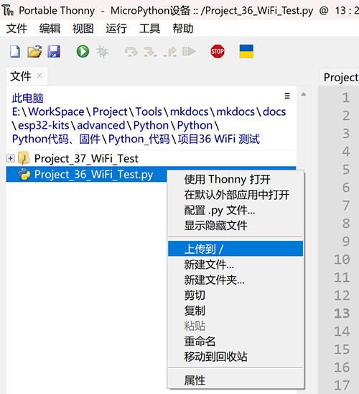This screenshot has width=359, height=394.
Task: Click the files panel scrollbar up arrow
Action: point(304,94)
